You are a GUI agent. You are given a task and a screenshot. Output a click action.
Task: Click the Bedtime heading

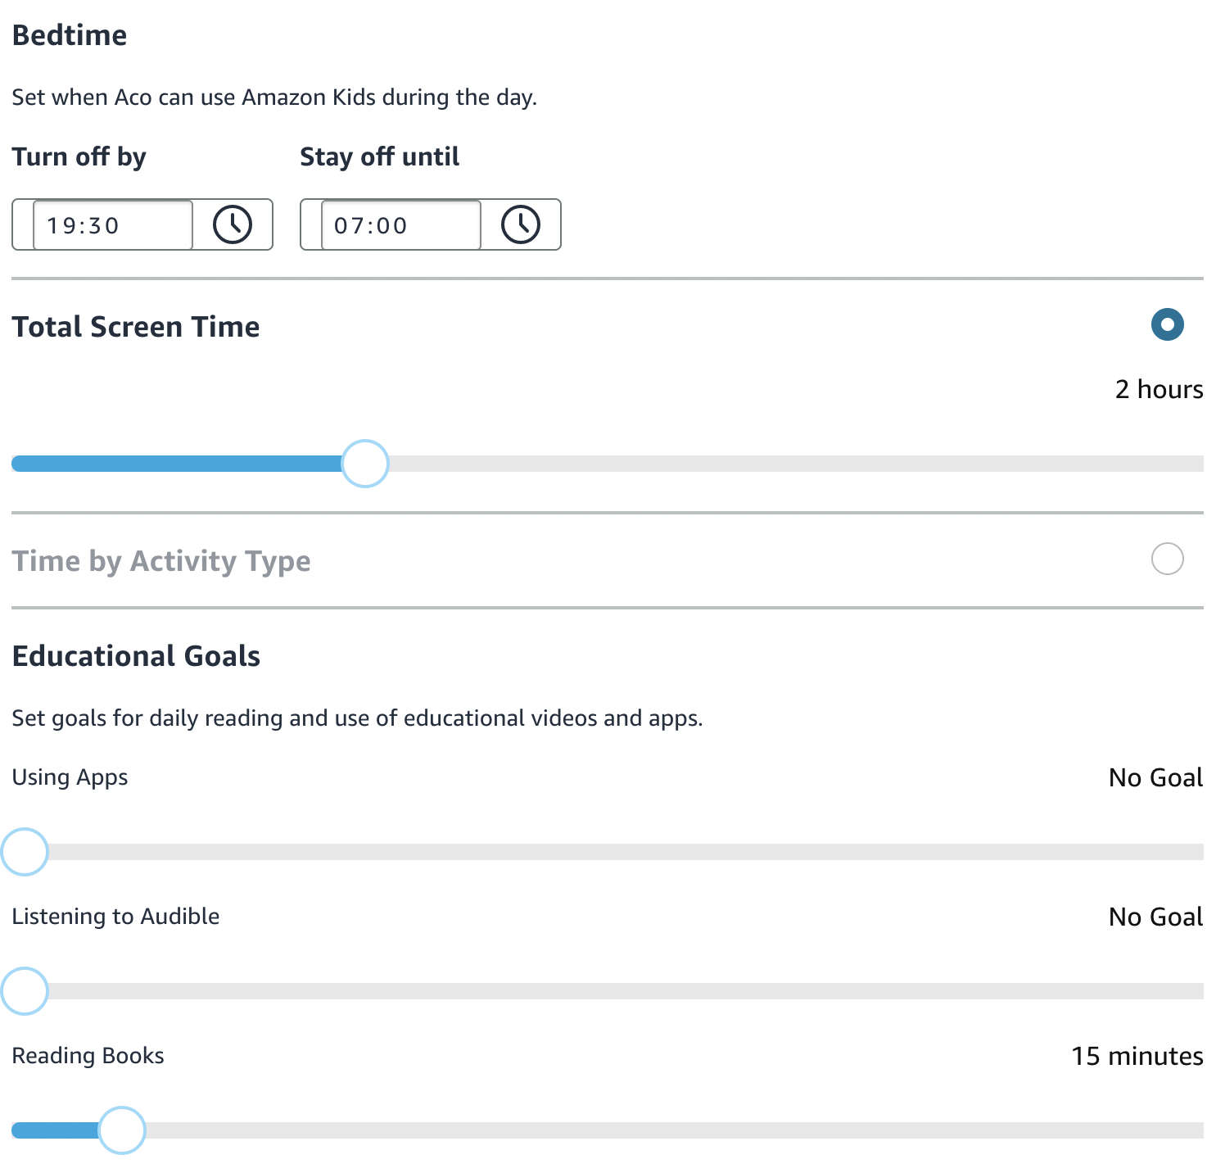pyautogui.click(x=70, y=35)
